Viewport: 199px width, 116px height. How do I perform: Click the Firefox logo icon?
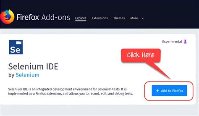coord(7,17)
